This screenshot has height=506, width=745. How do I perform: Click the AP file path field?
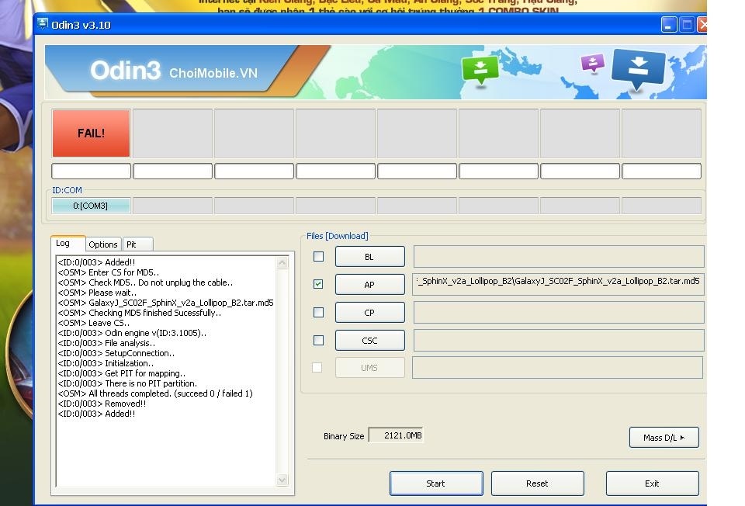558,284
